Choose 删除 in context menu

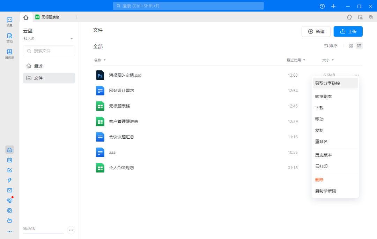pyautogui.click(x=335, y=180)
